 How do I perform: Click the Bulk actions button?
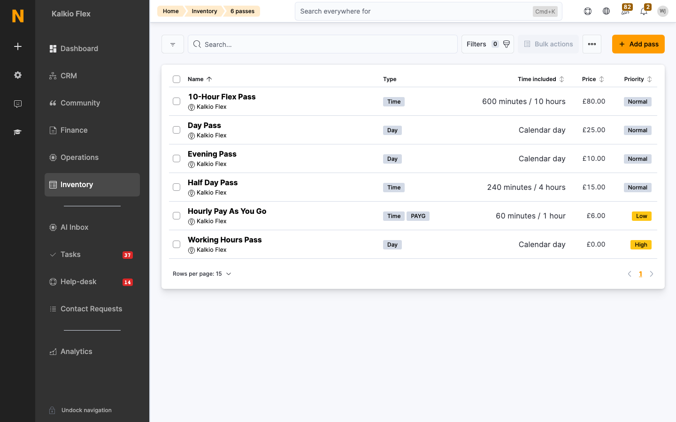coord(548,44)
